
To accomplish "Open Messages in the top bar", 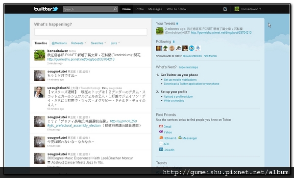I will click(155, 9).
